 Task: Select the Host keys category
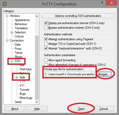(x=26, y=69)
